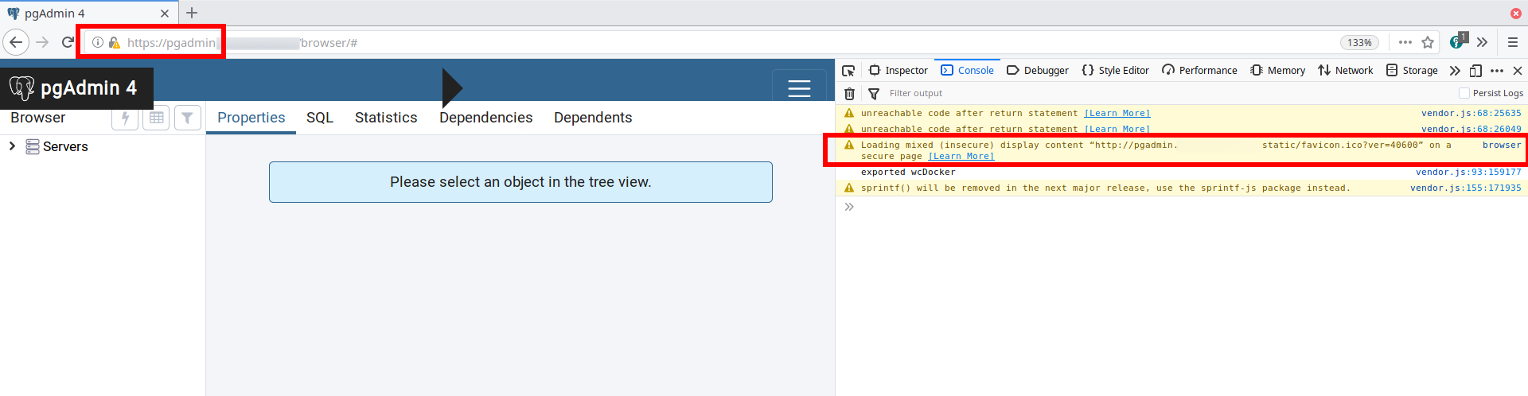
Task: Expand the Servers tree node
Action: click(x=12, y=146)
